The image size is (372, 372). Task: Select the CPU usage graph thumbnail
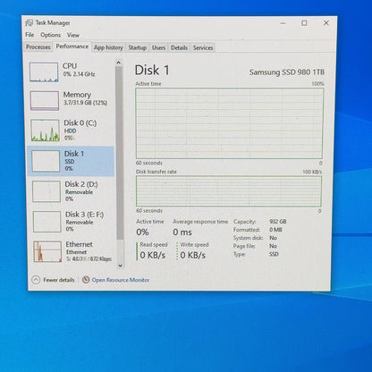click(44, 72)
